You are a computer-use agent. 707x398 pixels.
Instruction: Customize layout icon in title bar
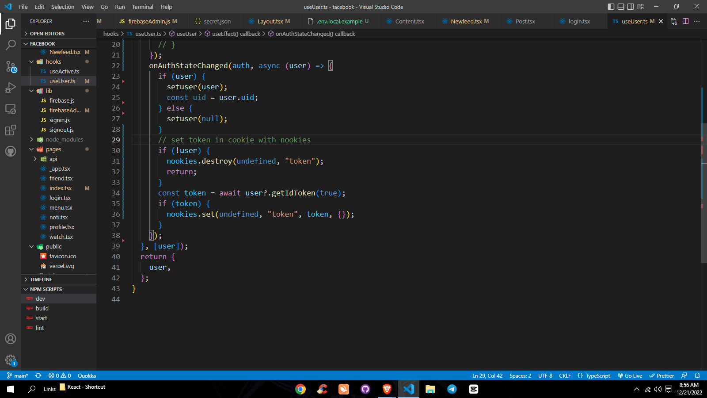click(x=641, y=7)
